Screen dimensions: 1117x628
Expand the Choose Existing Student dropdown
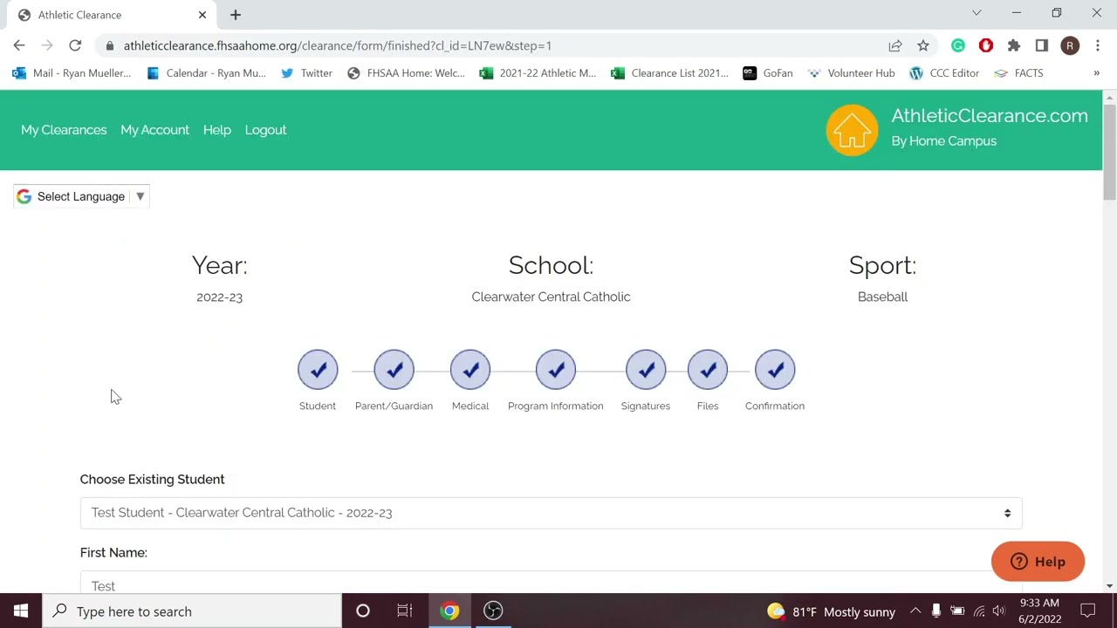[551, 513]
